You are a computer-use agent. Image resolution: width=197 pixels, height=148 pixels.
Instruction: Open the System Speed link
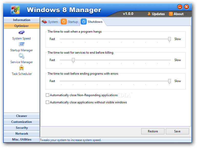(21, 38)
